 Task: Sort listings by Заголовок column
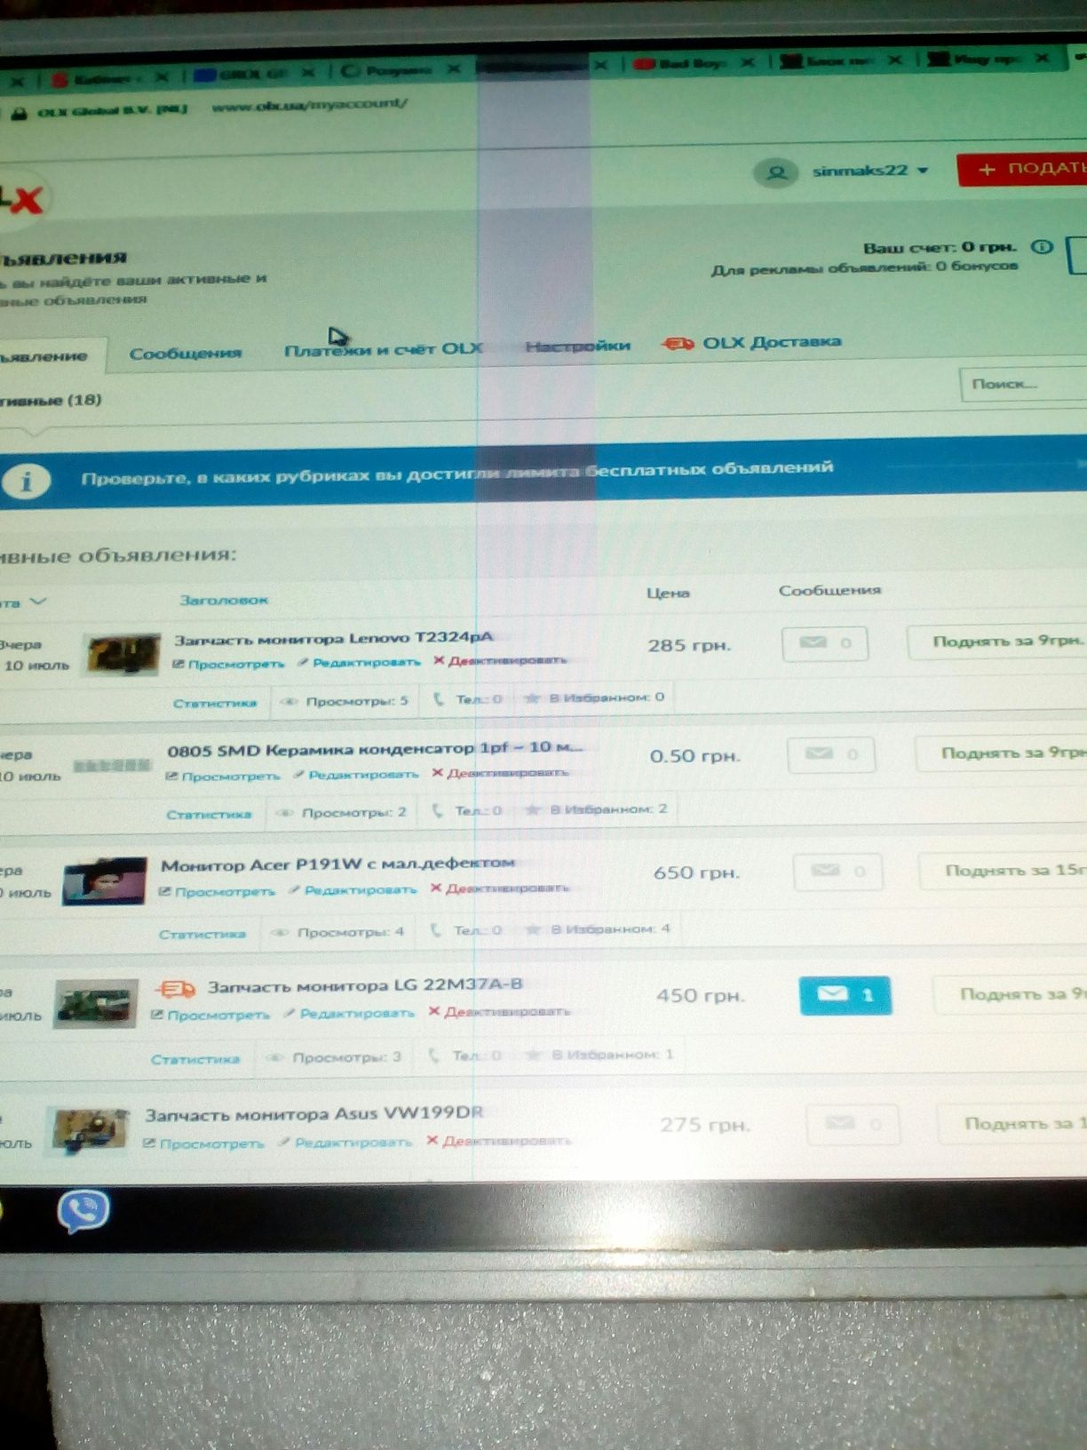[224, 600]
